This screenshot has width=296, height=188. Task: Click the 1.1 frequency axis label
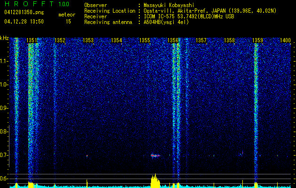point(3,61)
